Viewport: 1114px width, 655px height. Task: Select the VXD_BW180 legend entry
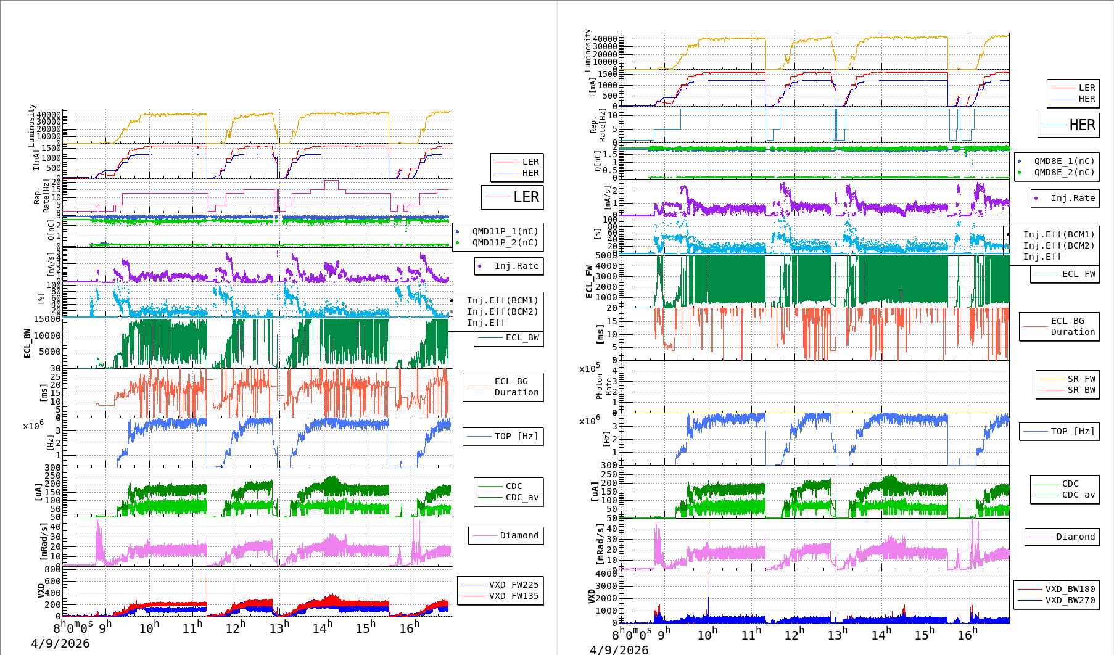coord(1070,589)
